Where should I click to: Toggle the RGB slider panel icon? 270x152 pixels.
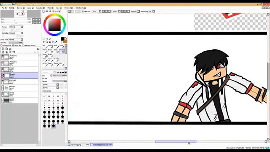pos(47,11)
